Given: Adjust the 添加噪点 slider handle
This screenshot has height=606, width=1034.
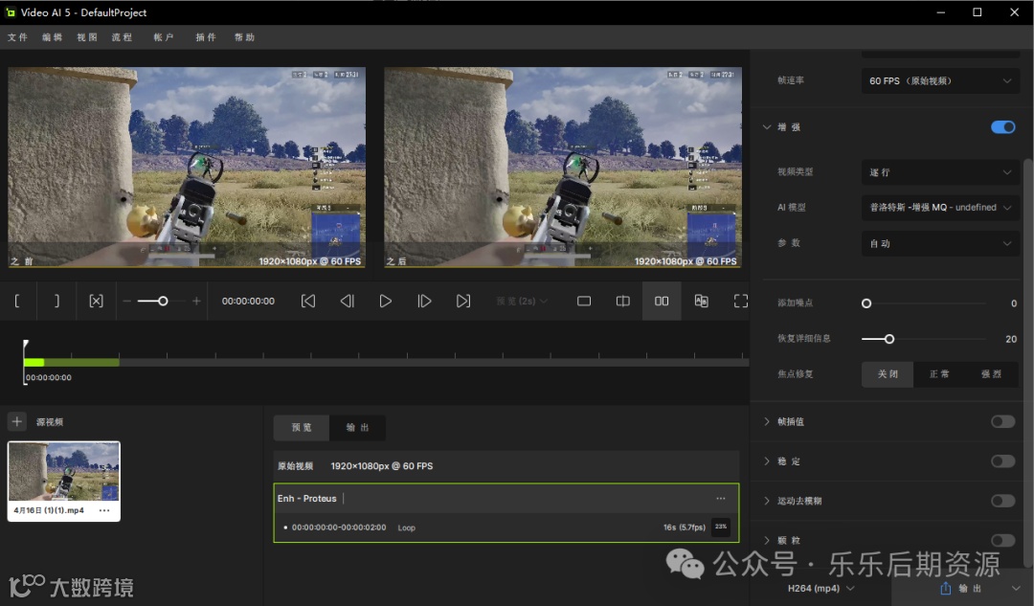Looking at the screenshot, I should point(866,303).
